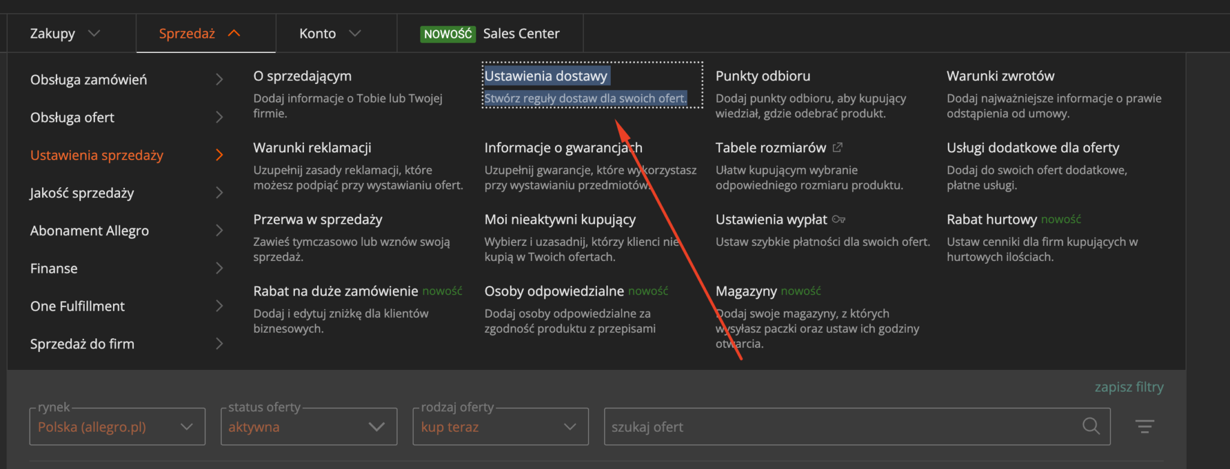Click the NOWOŚĆ badge by Sales Center

448,34
